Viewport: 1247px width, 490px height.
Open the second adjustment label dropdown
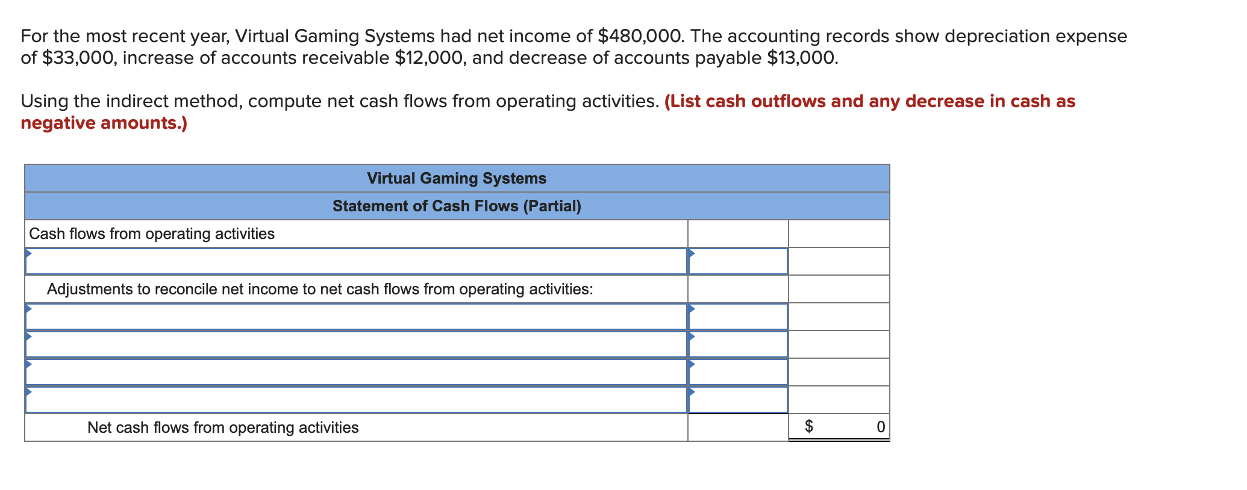click(x=356, y=344)
